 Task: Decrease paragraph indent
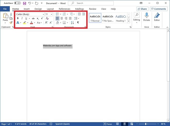pyautogui.click(x=79, y=14)
